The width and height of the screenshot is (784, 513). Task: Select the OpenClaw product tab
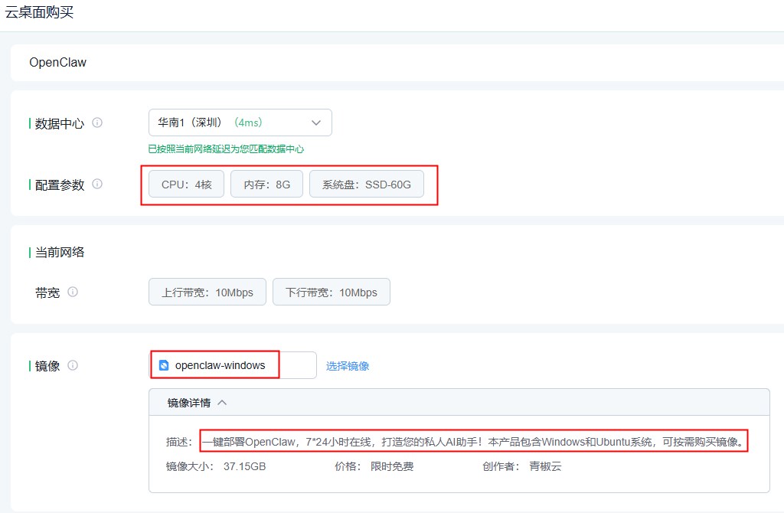point(58,63)
